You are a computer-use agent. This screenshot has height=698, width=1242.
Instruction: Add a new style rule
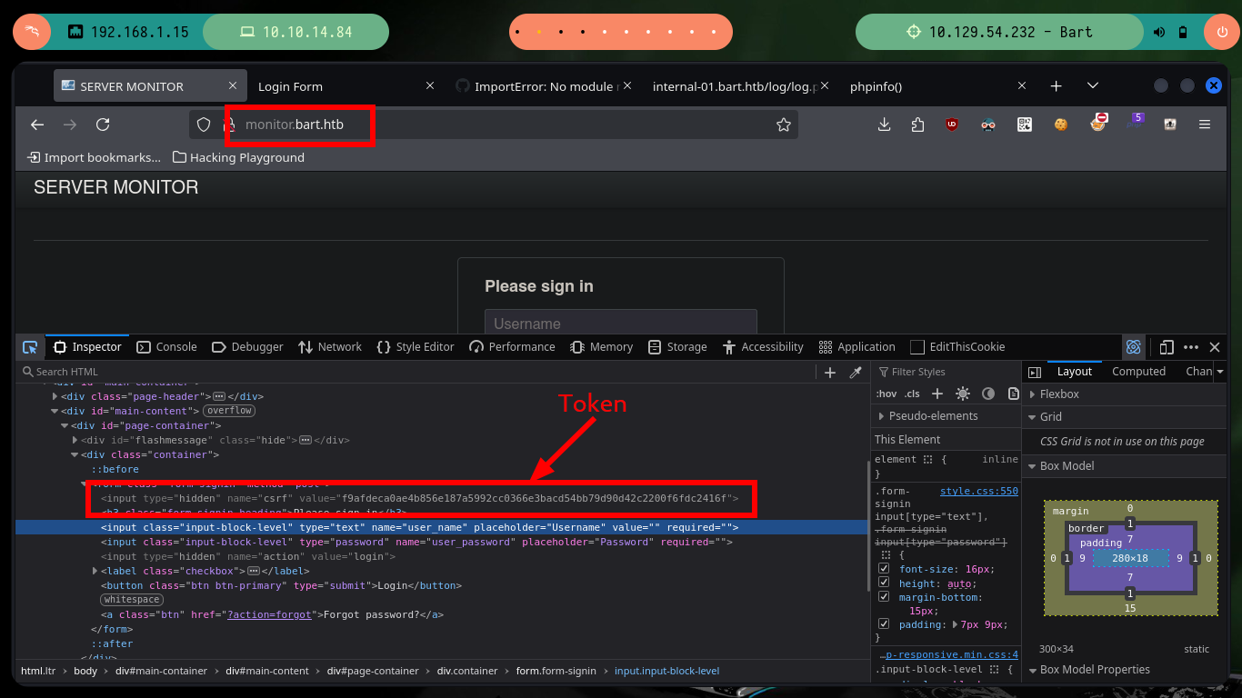point(937,394)
